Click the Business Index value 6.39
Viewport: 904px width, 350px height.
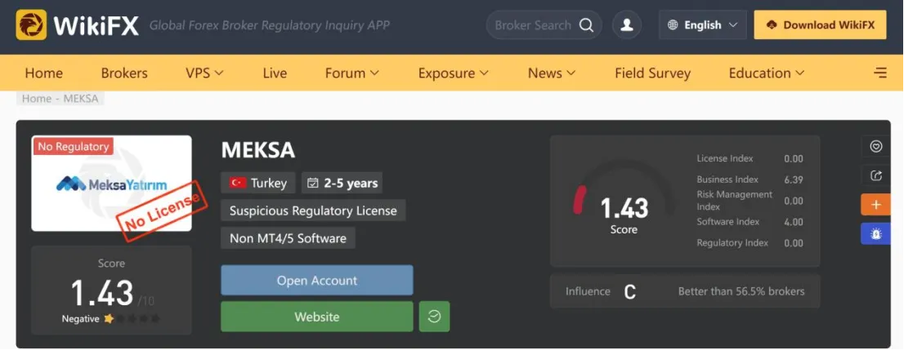(794, 179)
